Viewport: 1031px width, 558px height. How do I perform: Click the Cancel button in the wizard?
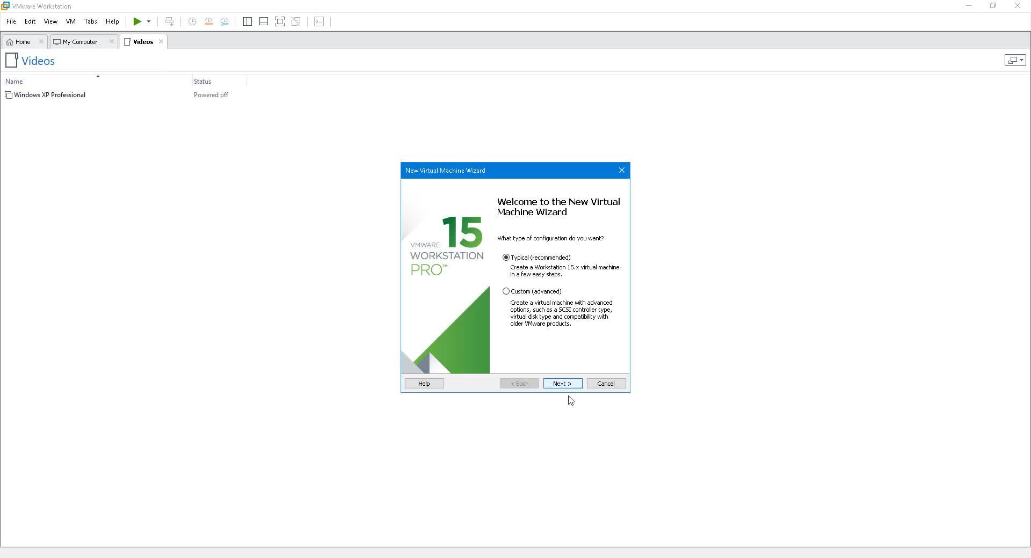point(606,384)
